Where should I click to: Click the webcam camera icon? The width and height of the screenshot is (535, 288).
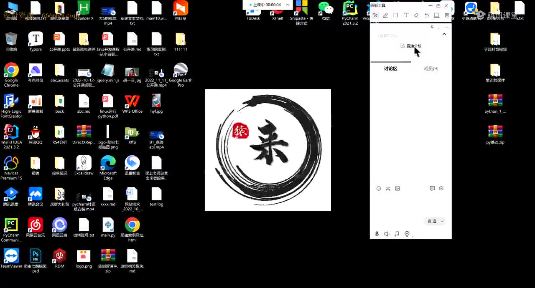coord(407,234)
